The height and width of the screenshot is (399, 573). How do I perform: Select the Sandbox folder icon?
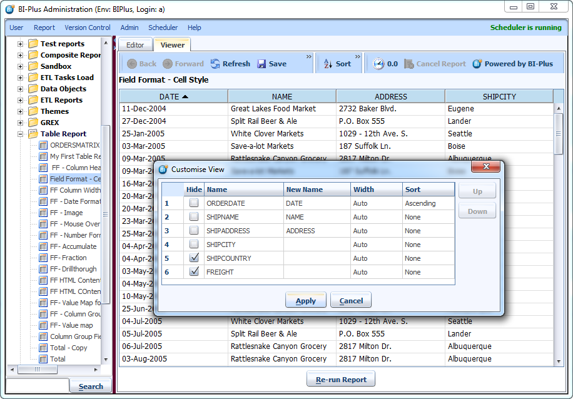point(33,66)
